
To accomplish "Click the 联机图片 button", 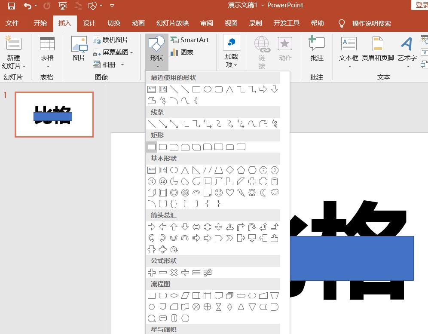I will tap(110, 40).
